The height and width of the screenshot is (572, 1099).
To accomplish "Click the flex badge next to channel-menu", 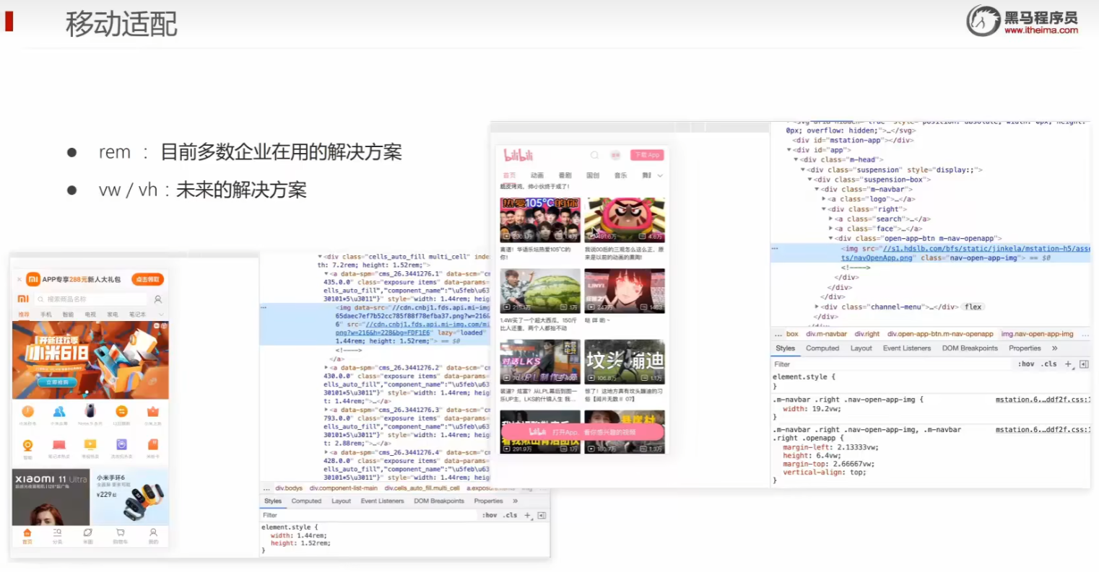I will click(x=973, y=307).
